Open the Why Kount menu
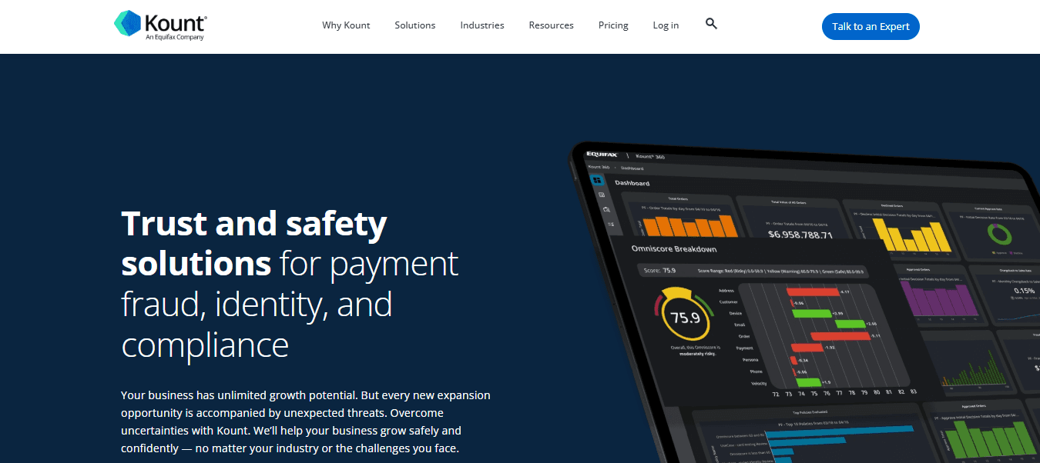The width and height of the screenshot is (1040, 463). click(346, 25)
